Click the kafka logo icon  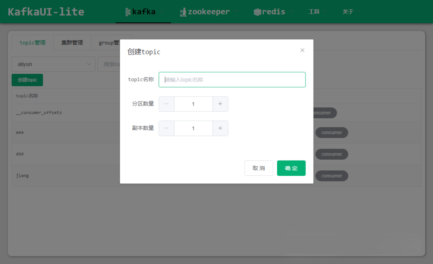pyautogui.click(x=128, y=12)
